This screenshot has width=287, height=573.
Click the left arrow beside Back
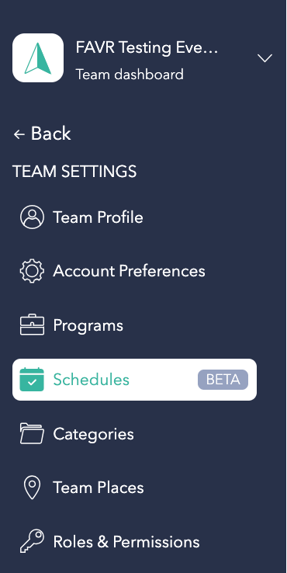click(19, 134)
